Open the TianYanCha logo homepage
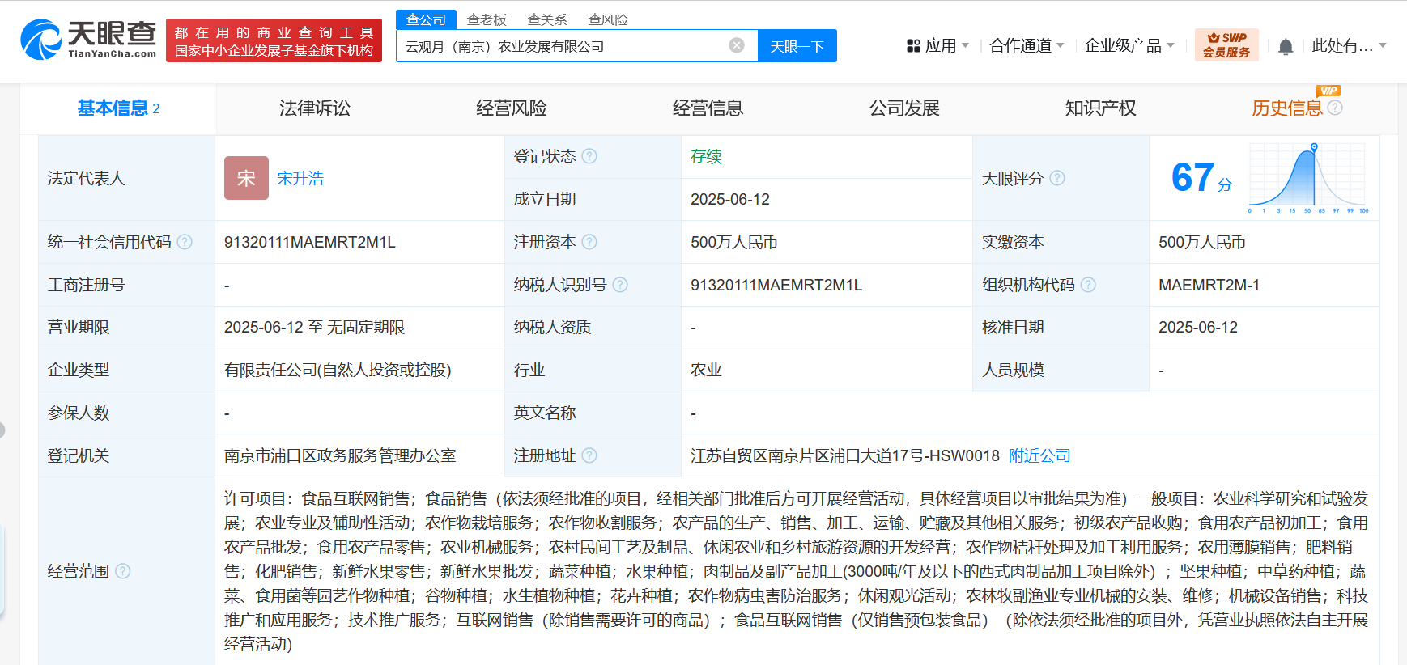 (88, 40)
